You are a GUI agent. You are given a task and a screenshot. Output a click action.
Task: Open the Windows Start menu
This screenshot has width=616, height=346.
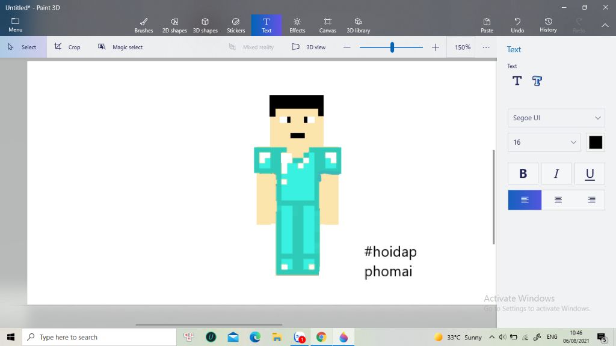[11, 337]
